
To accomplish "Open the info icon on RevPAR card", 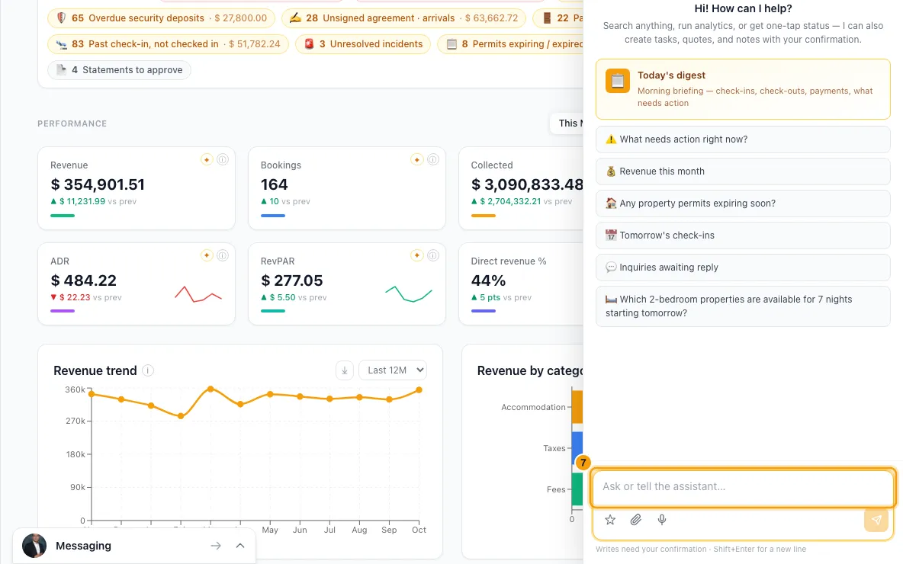I will point(433,255).
